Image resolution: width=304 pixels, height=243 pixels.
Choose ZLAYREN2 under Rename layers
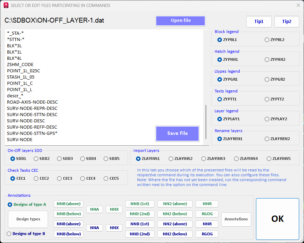tap(277, 139)
